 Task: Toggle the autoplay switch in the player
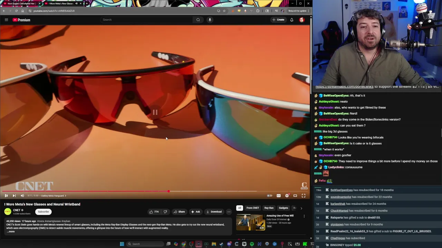[x=270, y=196]
